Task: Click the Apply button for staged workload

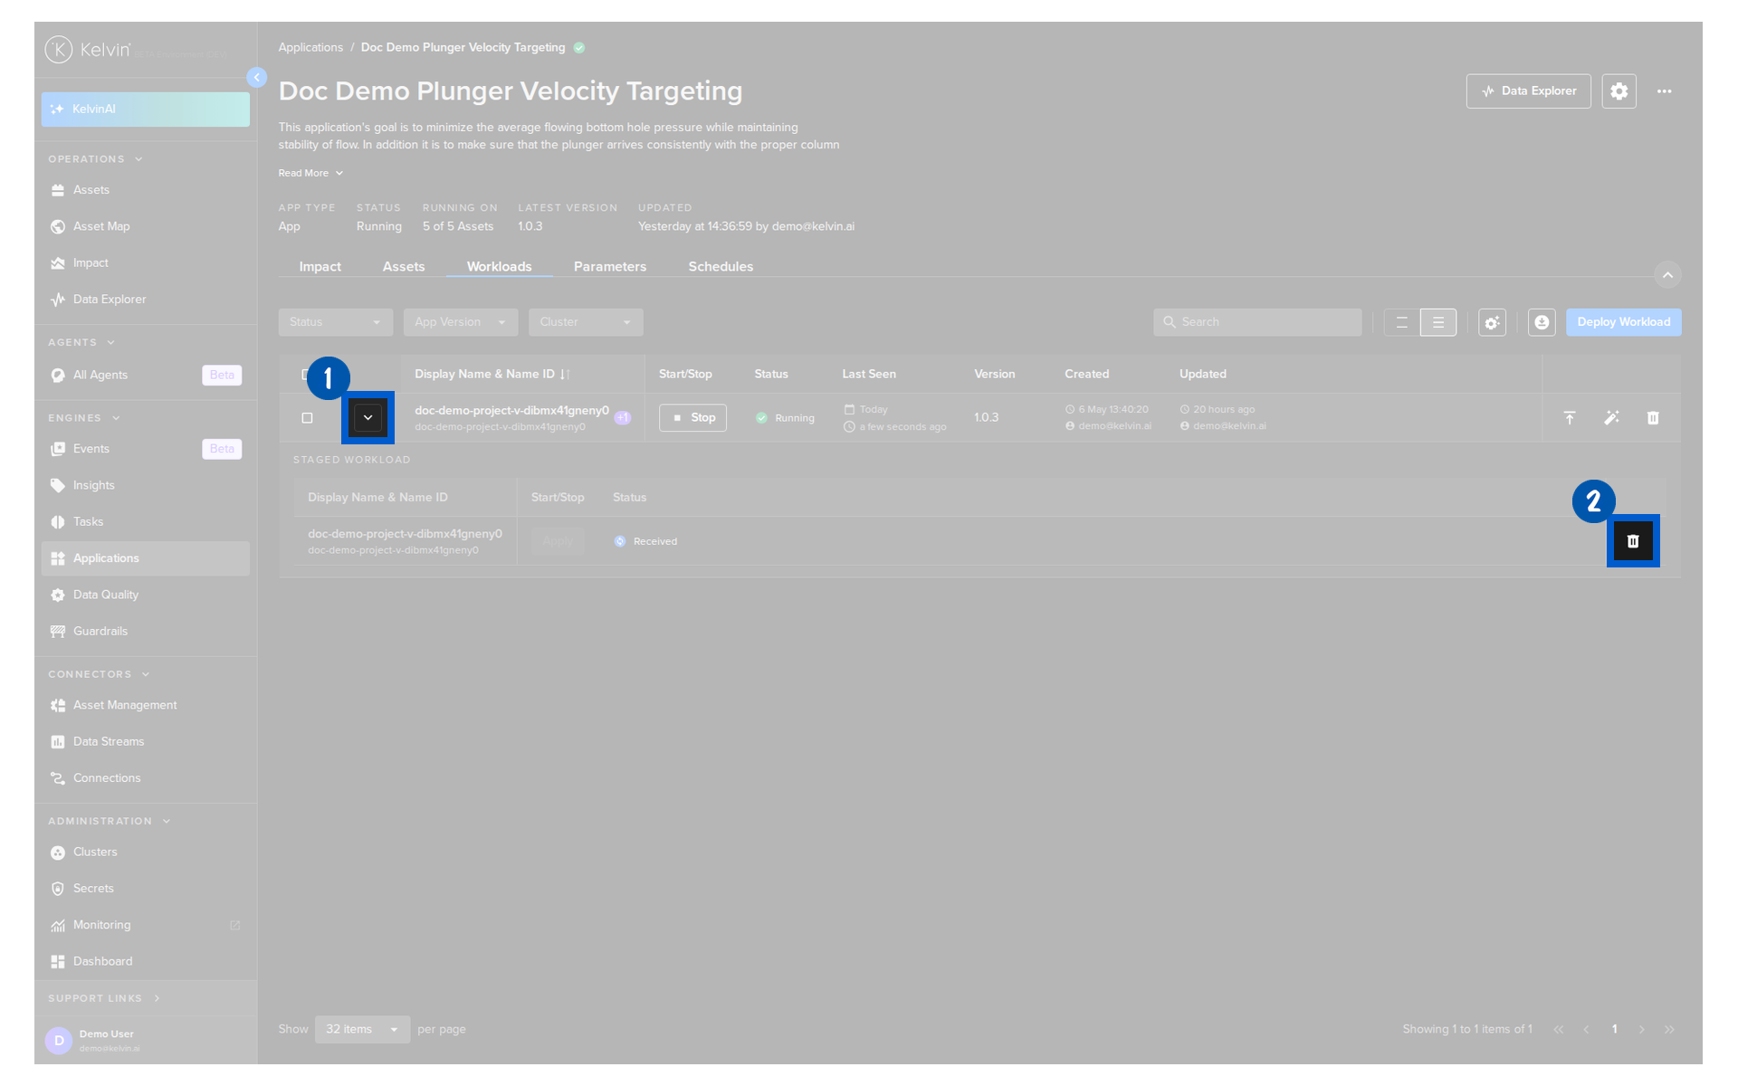Action: [558, 541]
